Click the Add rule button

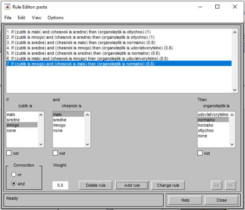pyautogui.click(x=132, y=185)
